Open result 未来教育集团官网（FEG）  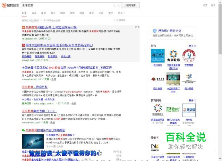click(39, 111)
